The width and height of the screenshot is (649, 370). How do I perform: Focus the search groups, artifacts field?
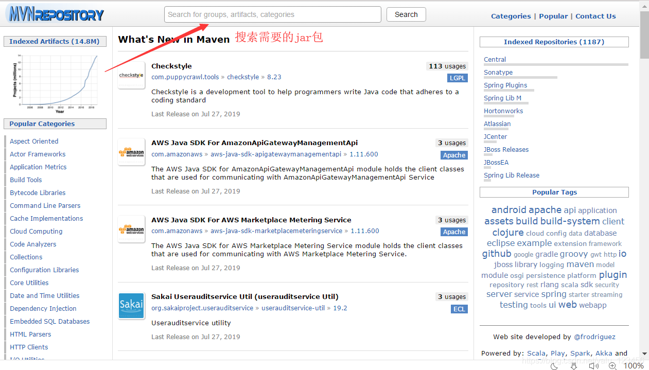coord(273,14)
